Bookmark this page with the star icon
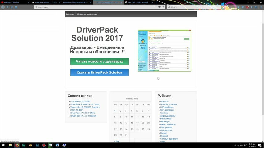 click(x=163, y=7)
